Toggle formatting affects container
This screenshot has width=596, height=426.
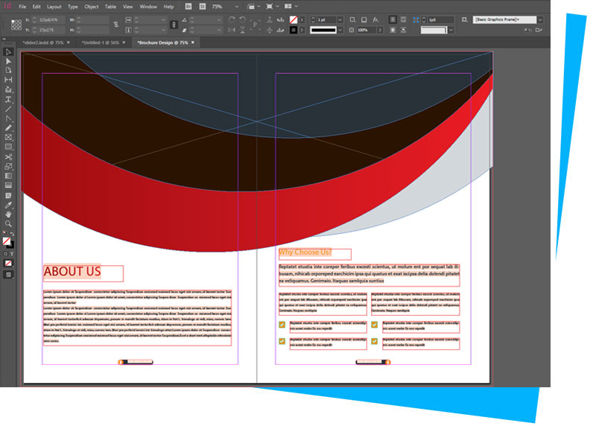click(5, 253)
